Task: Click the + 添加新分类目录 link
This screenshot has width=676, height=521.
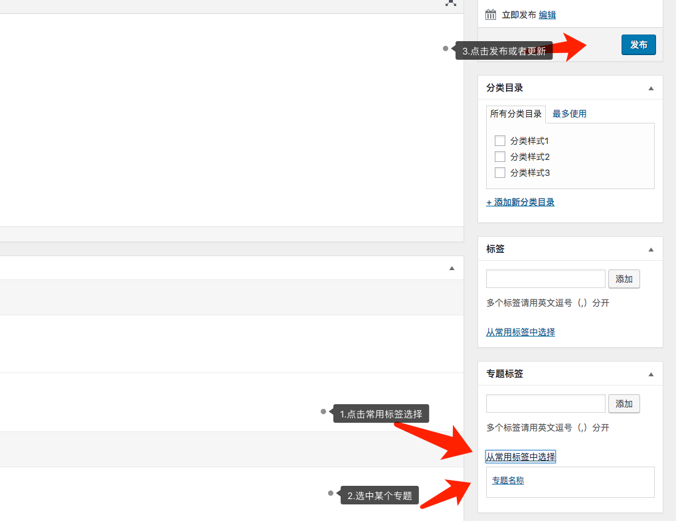Action: [x=521, y=202]
